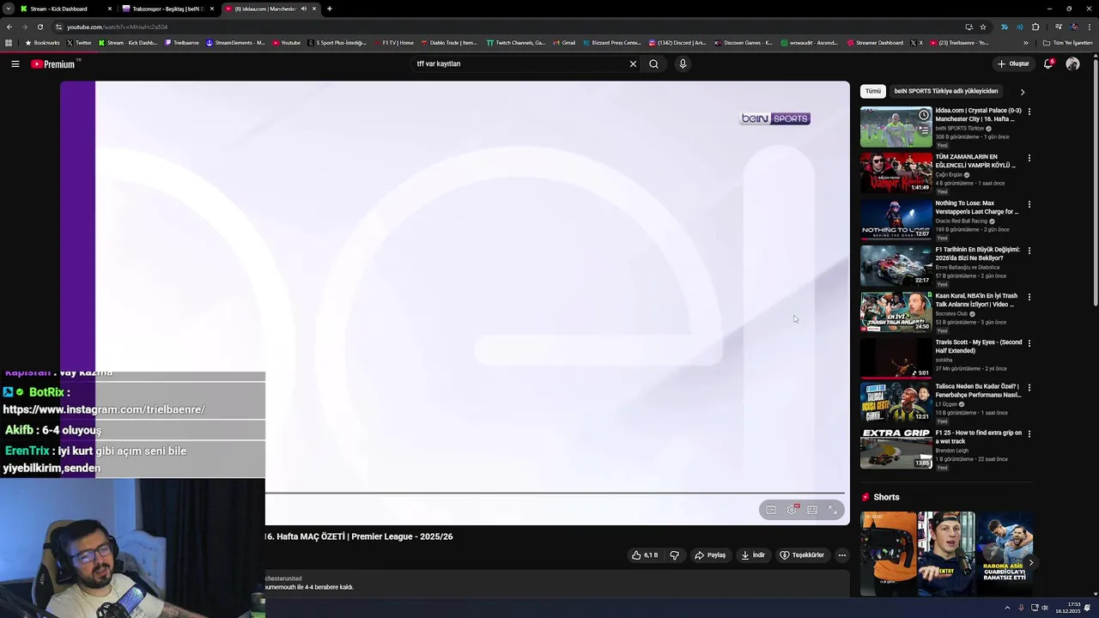This screenshot has height=618, width=1099.
Task: Open options for Travis Scott video
Action: click(x=1029, y=343)
